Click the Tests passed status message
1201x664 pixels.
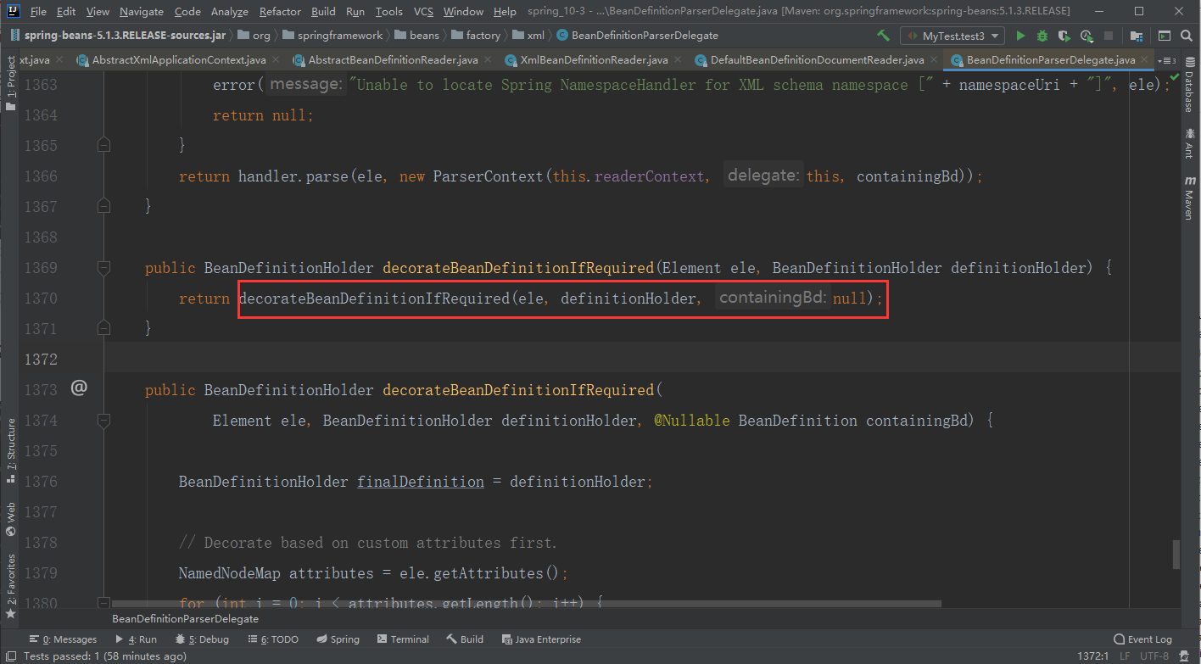click(105, 656)
